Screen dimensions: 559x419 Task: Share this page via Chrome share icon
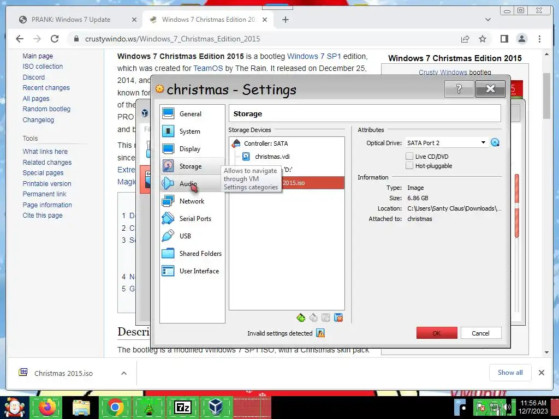tap(465, 39)
